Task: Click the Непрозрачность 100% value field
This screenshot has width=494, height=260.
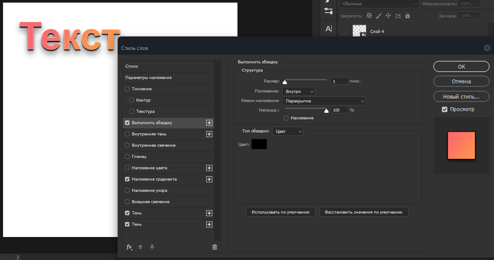Action: [x=466, y=4]
